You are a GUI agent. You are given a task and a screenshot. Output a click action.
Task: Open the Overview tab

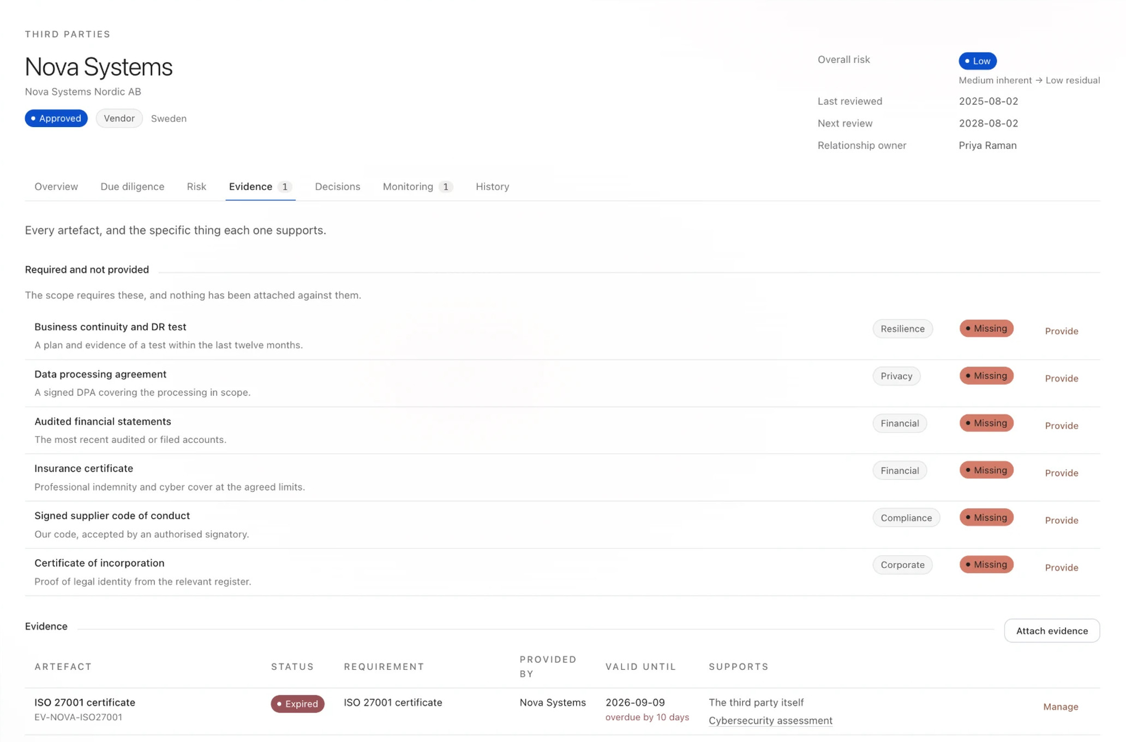(56, 187)
